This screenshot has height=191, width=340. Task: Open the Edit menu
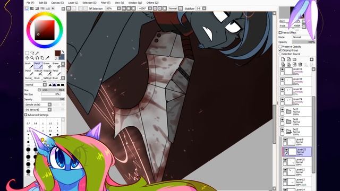tap(42, 3)
